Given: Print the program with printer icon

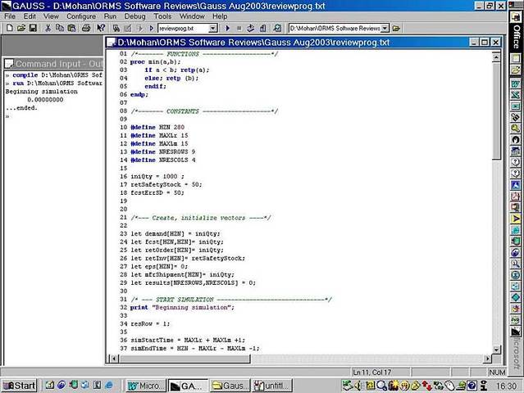Looking at the screenshot, I should (86, 28).
